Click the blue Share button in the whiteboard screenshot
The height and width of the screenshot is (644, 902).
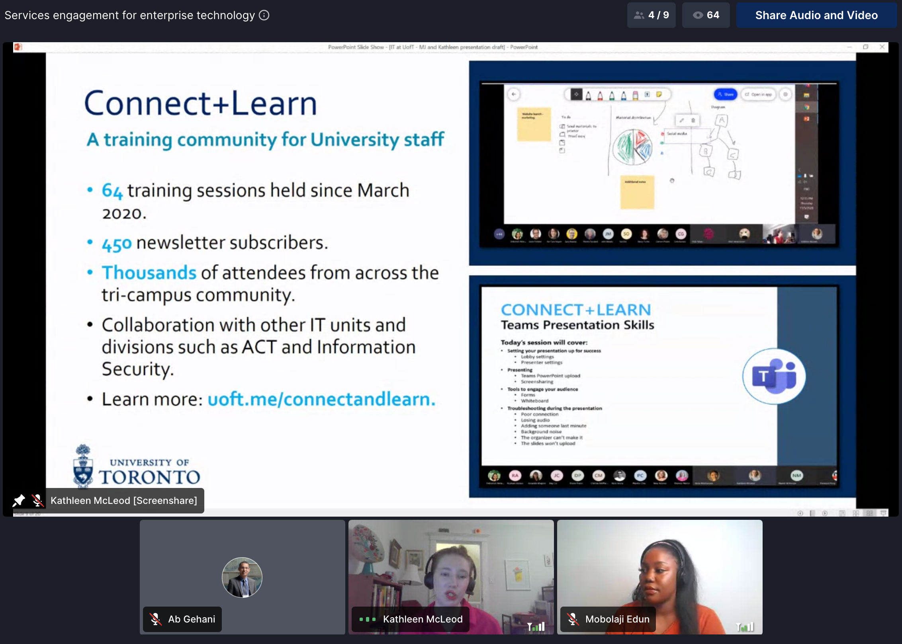pyautogui.click(x=726, y=94)
